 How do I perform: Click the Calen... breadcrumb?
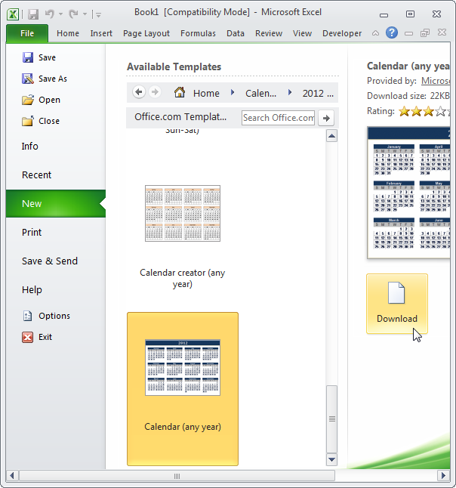[x=260, y=93]
